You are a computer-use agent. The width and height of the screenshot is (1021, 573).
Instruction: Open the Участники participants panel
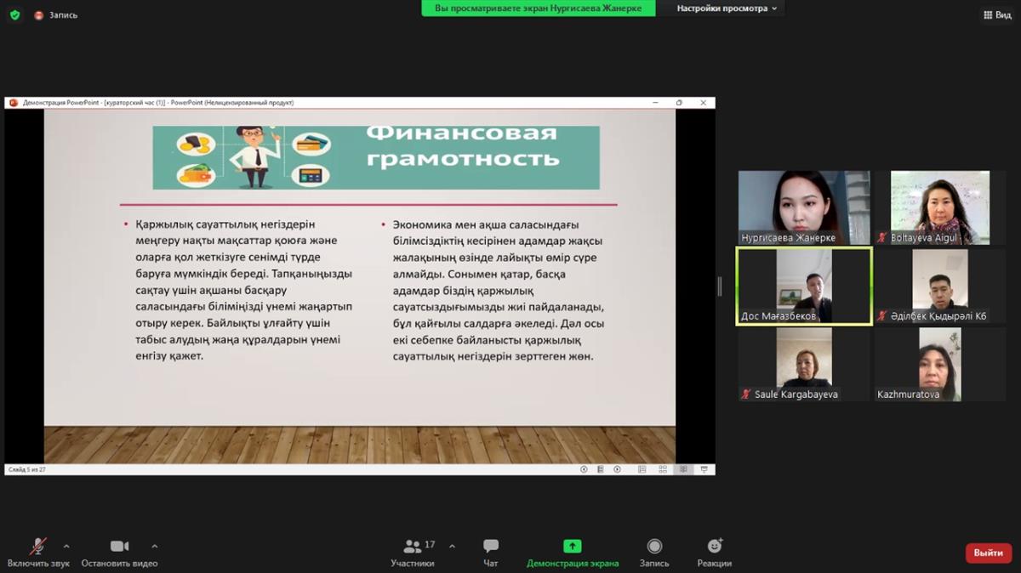413,547
